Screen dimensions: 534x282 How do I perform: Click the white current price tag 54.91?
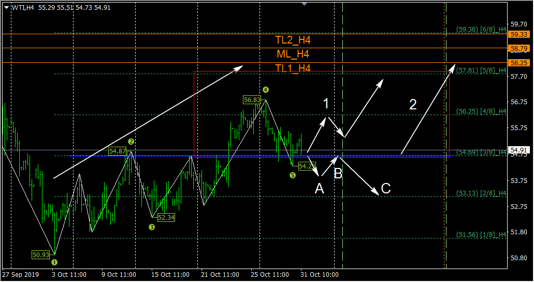pyautogui.click(x=518, y=150)
